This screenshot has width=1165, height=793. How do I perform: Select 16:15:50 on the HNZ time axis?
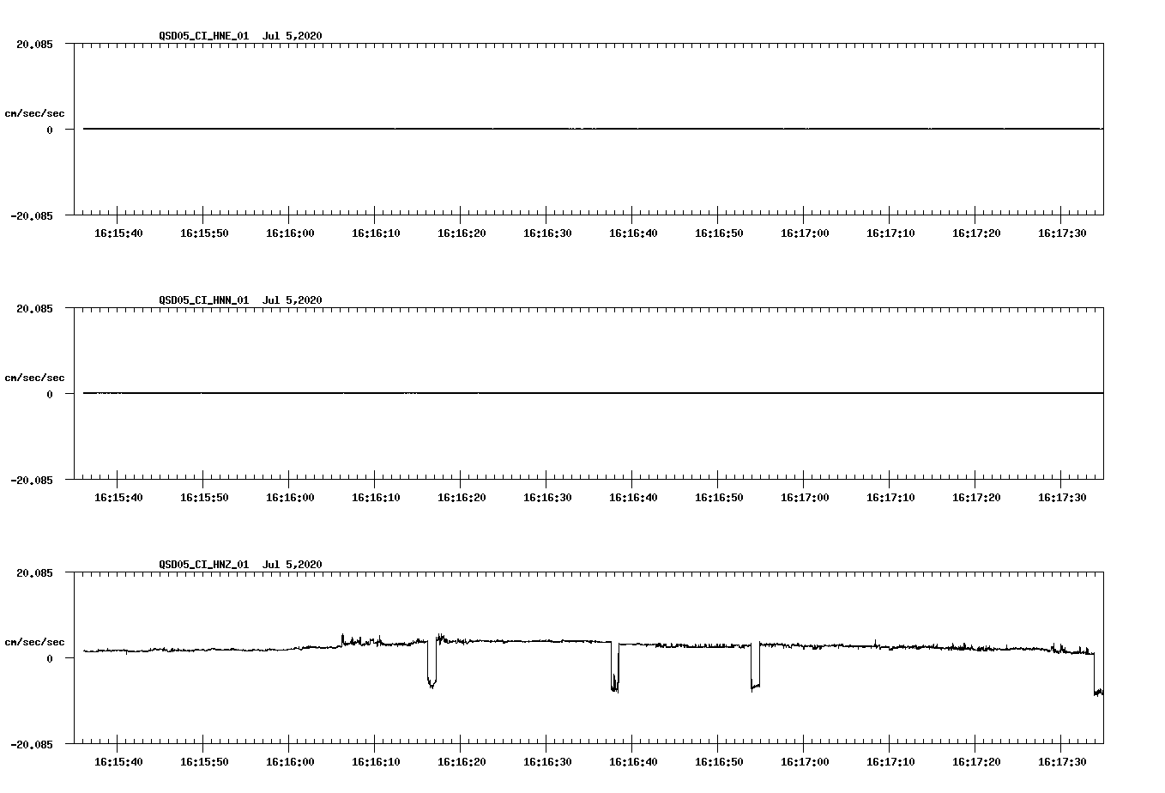click(x=204, y=762)
